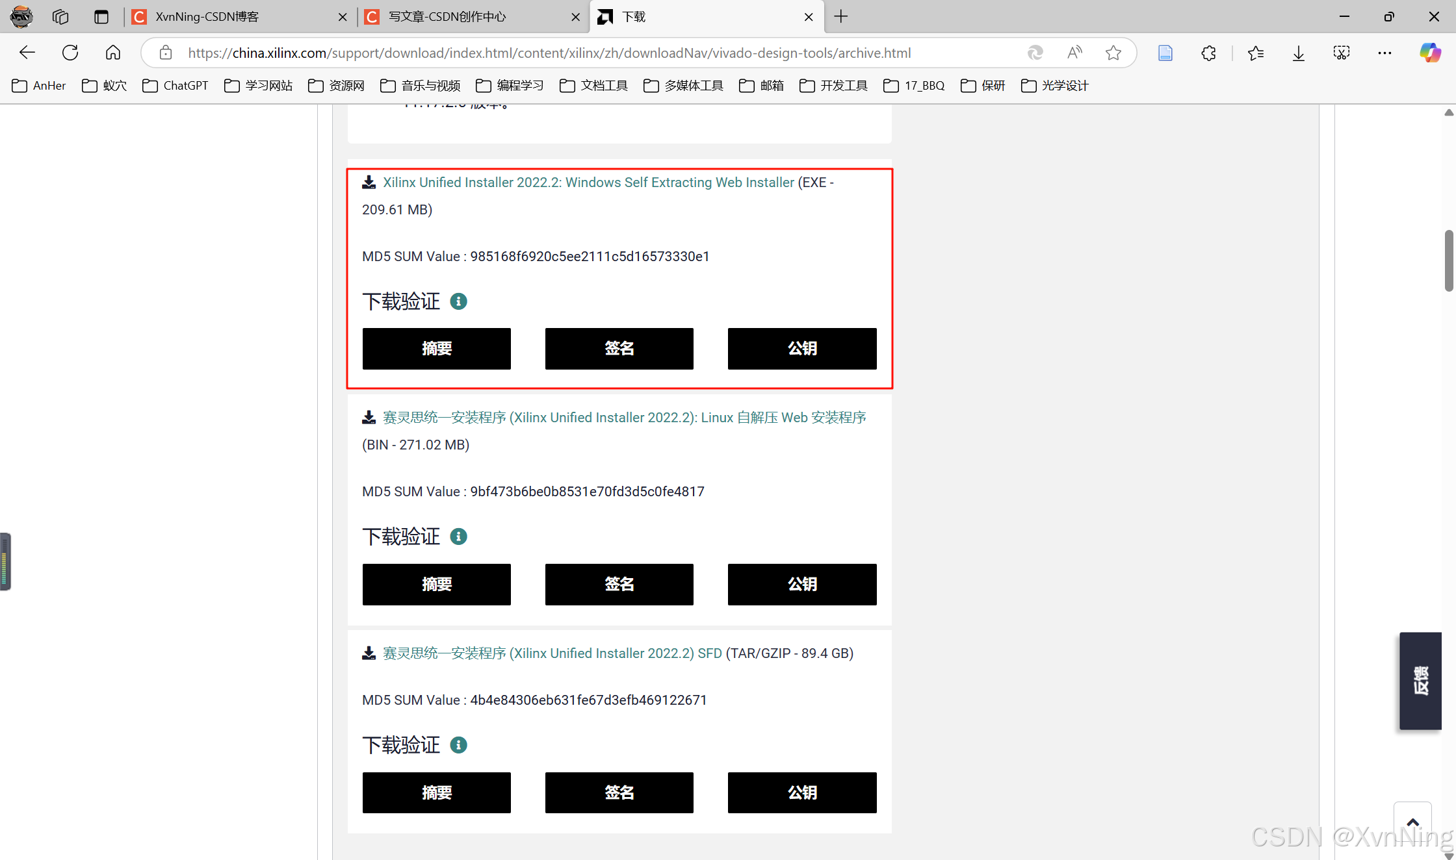1456x860 pixels.
Task: Click the back-to-top arrow button
Action: pos(1412,822)
